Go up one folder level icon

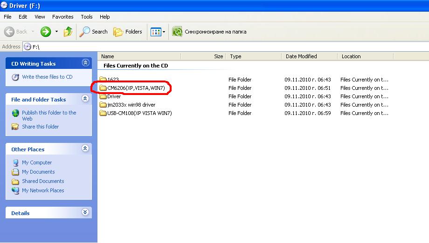(x=68, y=32)
